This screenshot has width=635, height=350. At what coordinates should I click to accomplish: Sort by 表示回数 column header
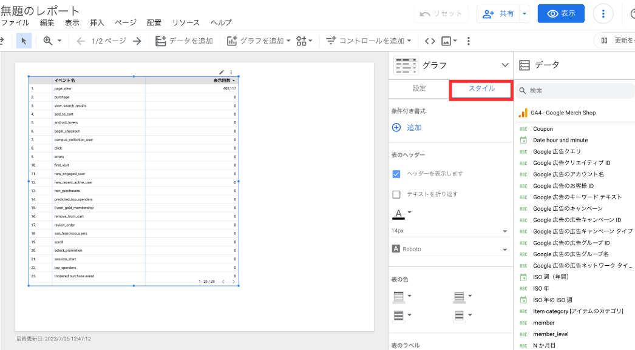(224, 81)
